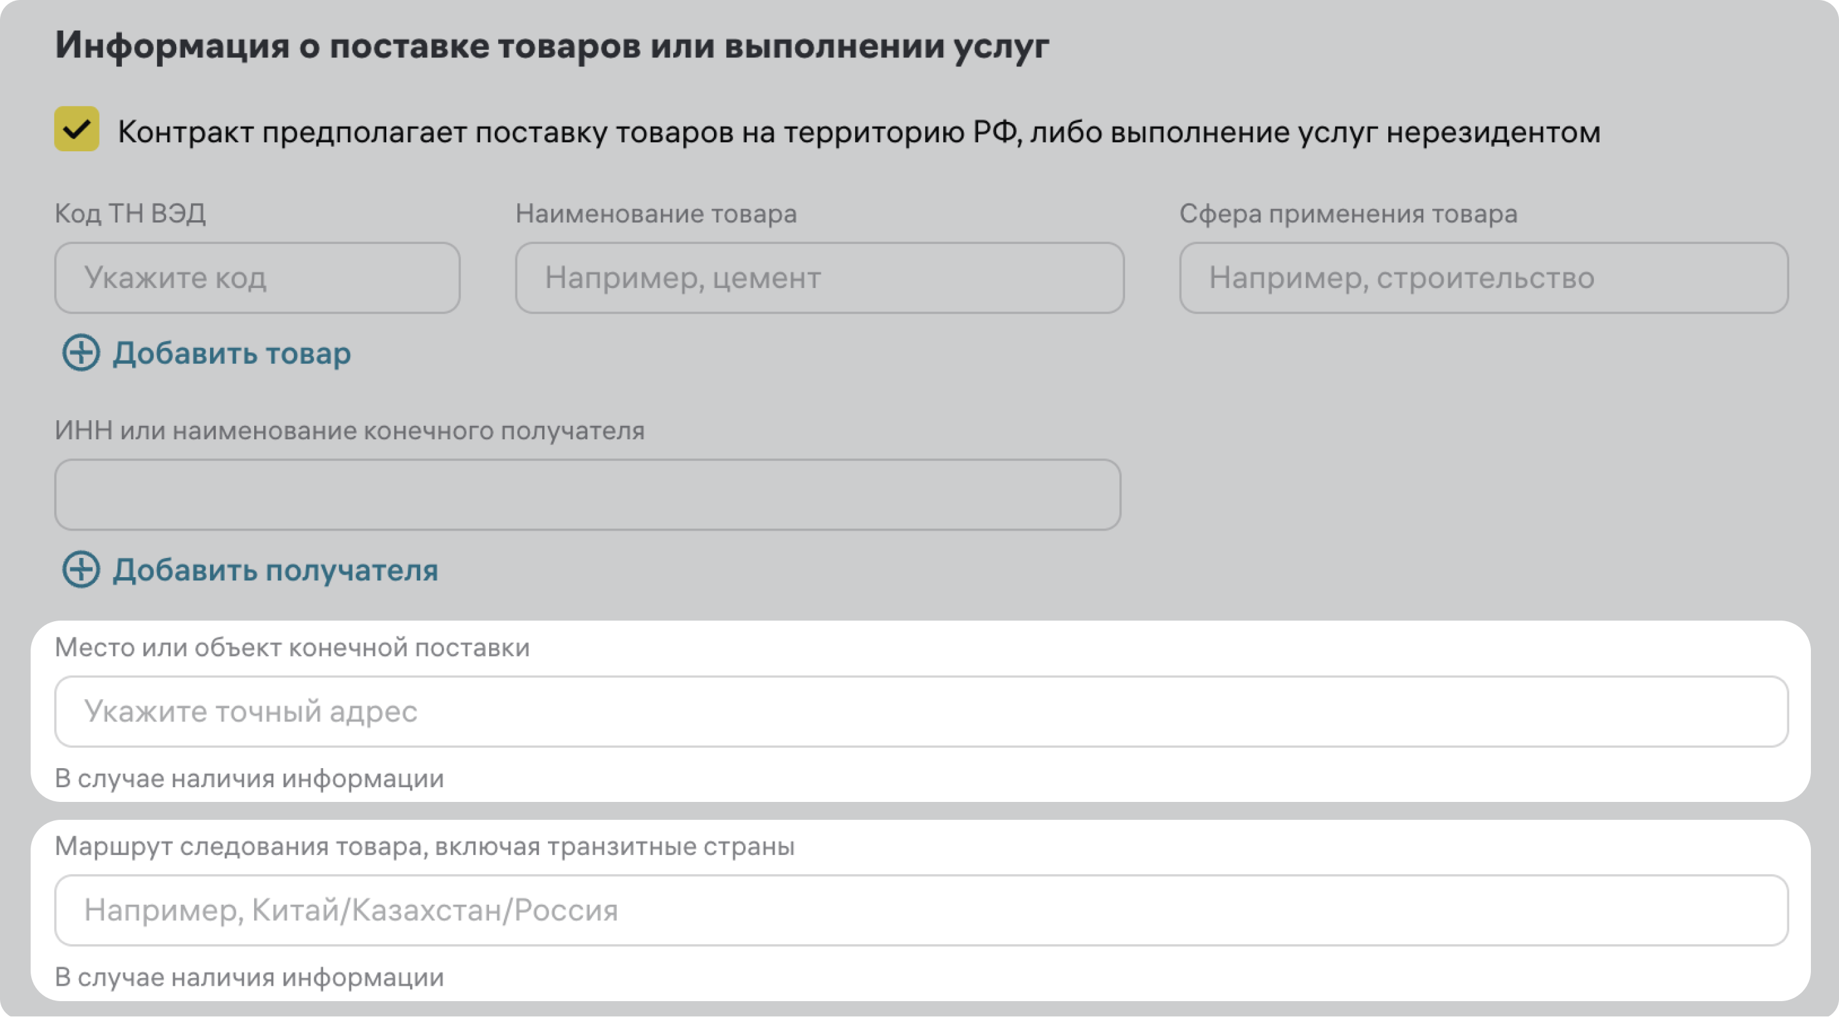Click the 'Наименование товара' field label

click(655, 213)
